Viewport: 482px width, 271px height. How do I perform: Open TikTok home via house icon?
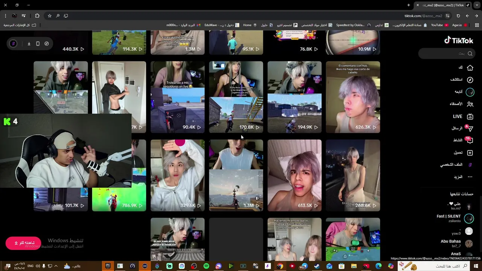[470, 68]
